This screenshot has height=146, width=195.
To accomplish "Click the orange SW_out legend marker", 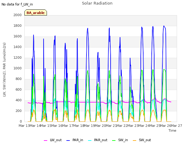I will click(135, 141).
